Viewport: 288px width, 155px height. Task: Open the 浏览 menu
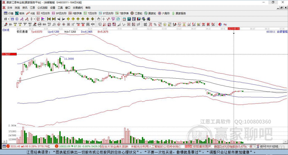click(x=17, y=8)
